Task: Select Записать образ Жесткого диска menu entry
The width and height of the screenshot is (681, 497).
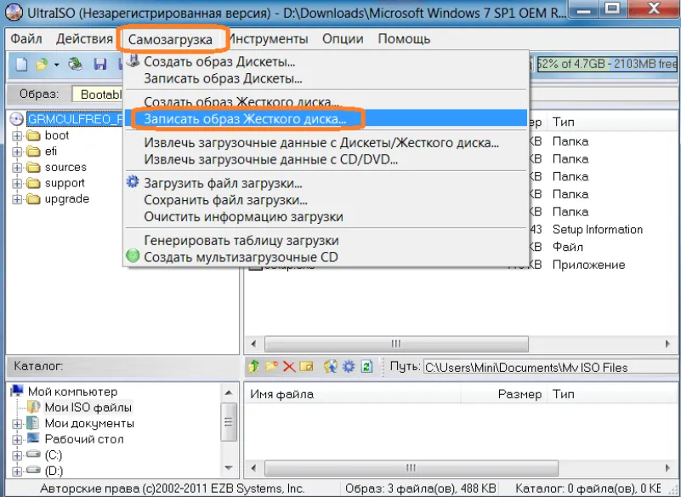Action: [245, 119]
